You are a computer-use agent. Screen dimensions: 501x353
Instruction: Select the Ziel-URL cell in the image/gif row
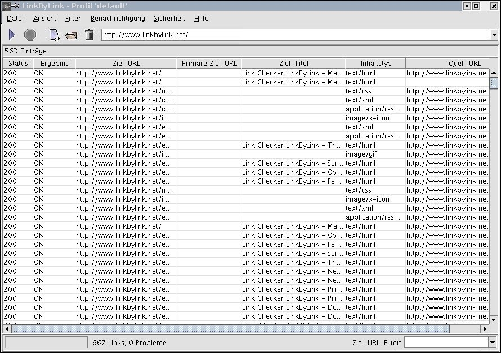[x=126, y=154]
